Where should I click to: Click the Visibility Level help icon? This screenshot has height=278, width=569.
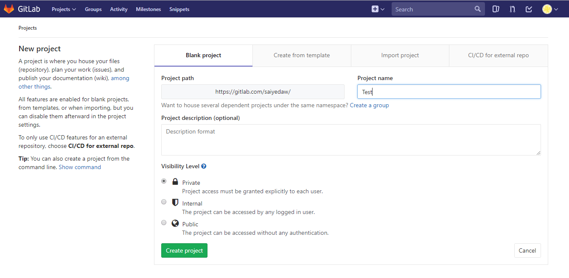pyautogui.click(x=204, y=166)
